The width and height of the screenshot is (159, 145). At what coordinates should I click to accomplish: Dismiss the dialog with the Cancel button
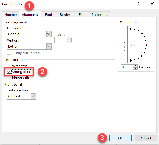(x=146, y=138)
